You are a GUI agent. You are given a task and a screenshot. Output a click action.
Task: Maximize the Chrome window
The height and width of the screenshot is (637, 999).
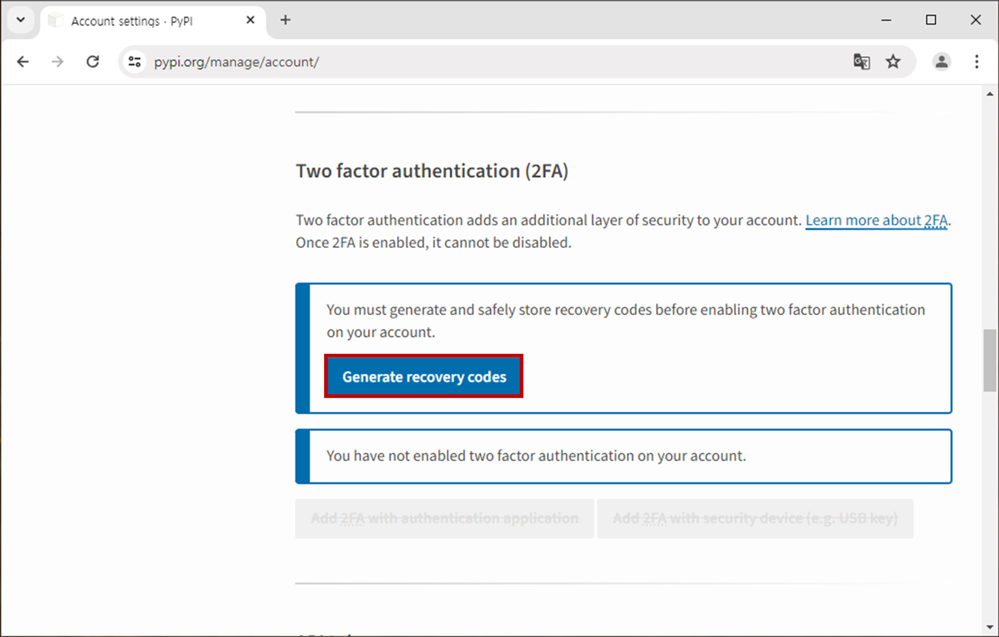[x=931, y=20]
